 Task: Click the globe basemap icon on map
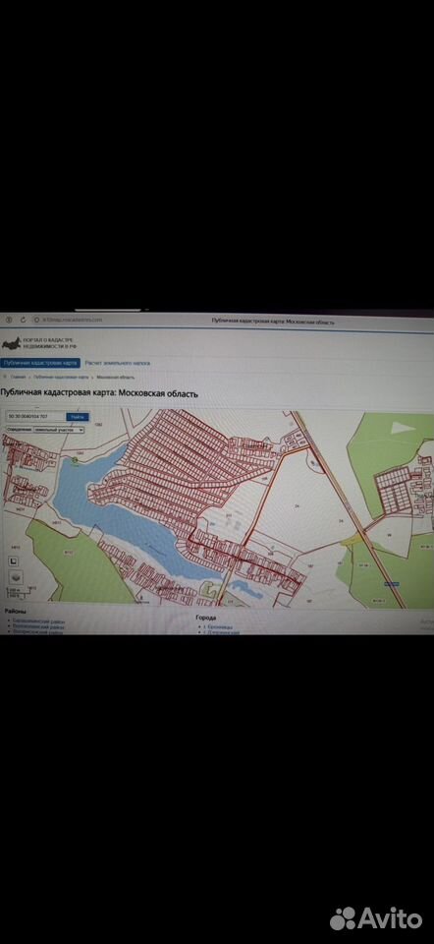tap(15, 576)
